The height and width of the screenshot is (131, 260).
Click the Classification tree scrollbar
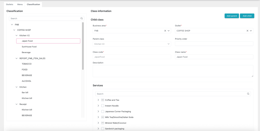click(x=83, y=46)
